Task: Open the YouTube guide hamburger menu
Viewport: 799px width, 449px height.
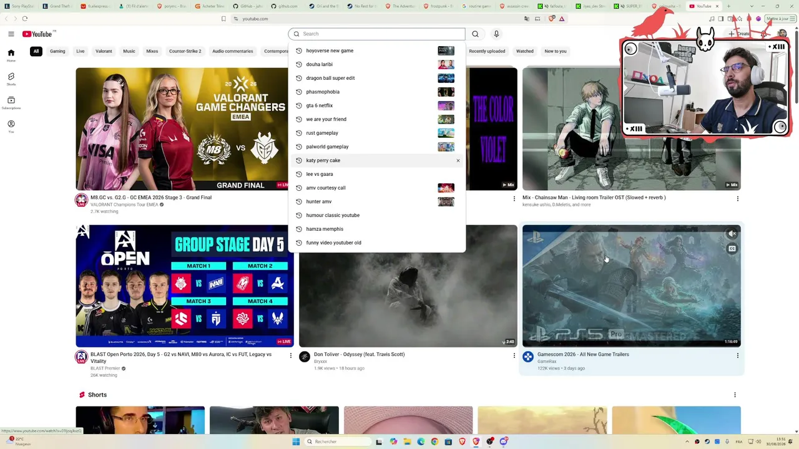Action: (x=11, y=34)
